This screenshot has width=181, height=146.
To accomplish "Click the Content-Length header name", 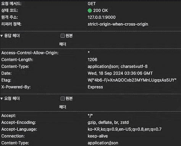I will pos(17,60).
